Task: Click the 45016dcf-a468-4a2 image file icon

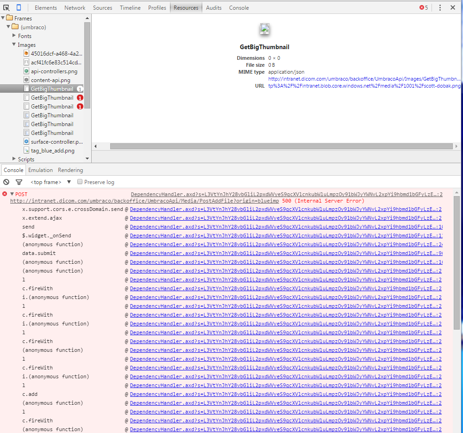Action: 26,53
